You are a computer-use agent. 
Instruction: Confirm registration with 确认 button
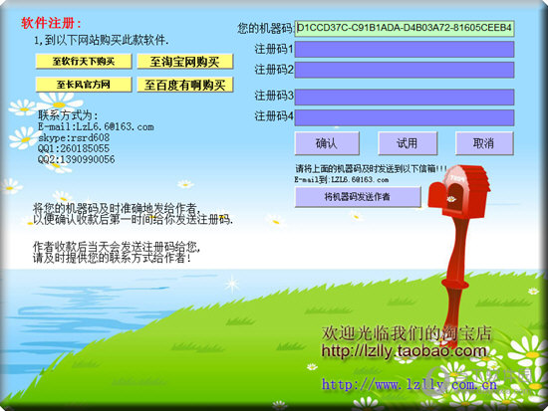coord(327,143)
